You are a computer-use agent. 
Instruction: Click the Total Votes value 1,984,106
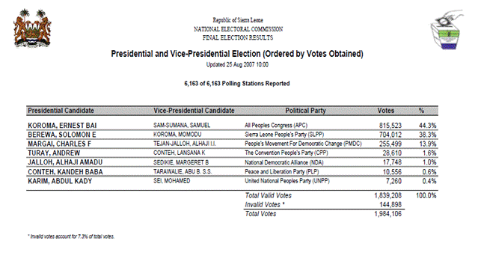click(x=387, y=214)
